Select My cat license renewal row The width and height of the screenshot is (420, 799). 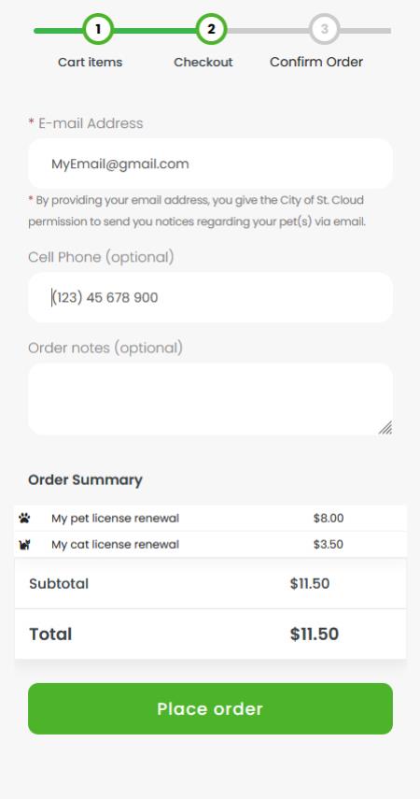click(210, 545)
